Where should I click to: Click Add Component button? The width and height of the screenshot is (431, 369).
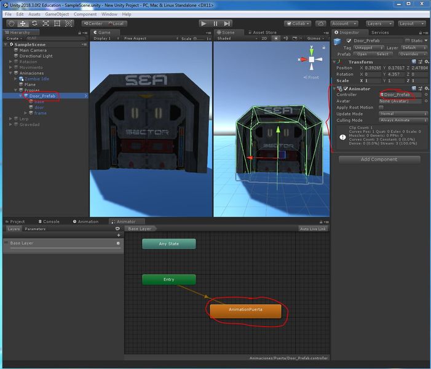click(x=379, y=159)
